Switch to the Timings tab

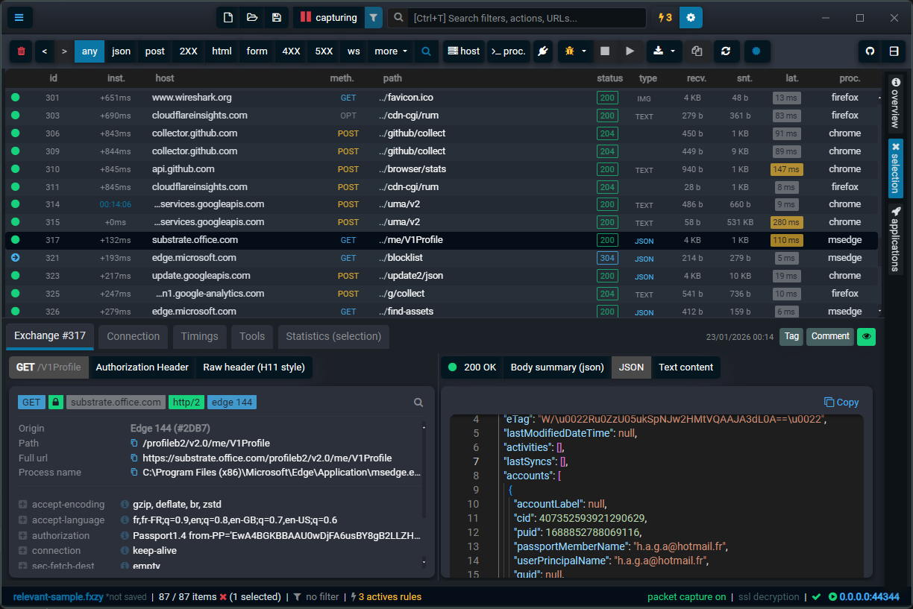tap(199, 337)
